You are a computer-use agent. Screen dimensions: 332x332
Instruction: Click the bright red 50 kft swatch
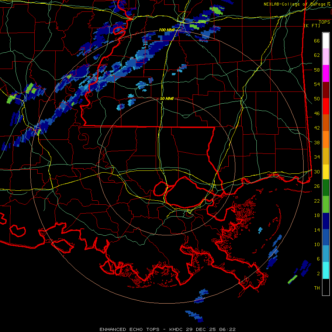pyautogui.click(x=326, y=106)
